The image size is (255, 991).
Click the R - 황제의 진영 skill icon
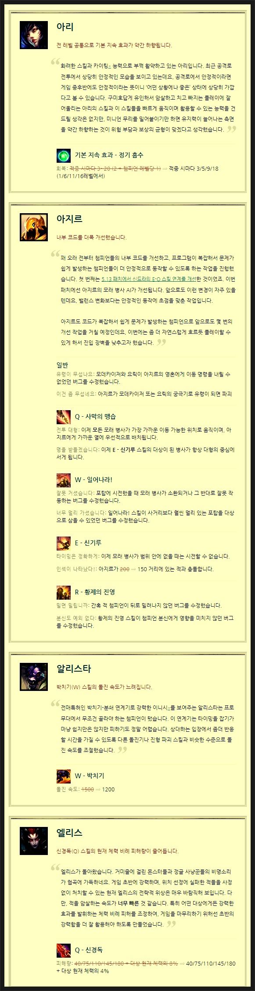pyautogui.click(x=64, y=592)
